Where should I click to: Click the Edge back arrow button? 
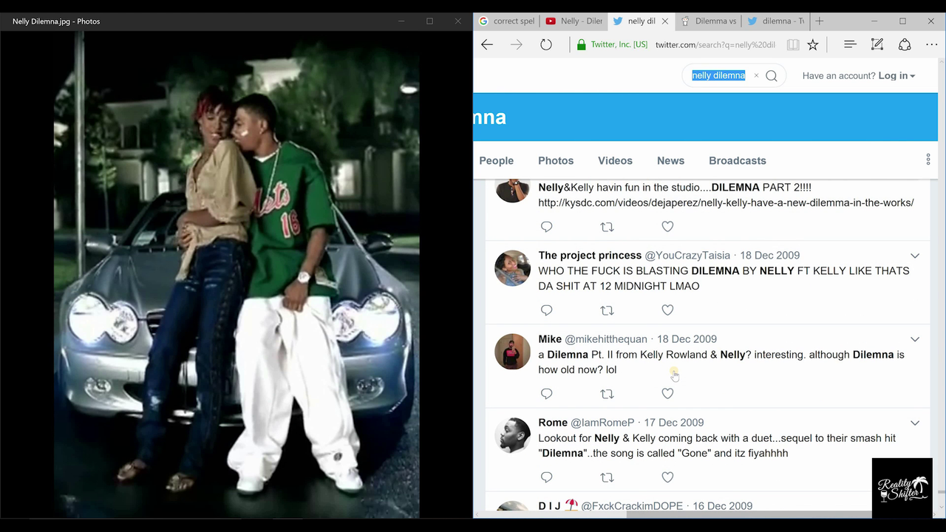click(x=487, y=45)
